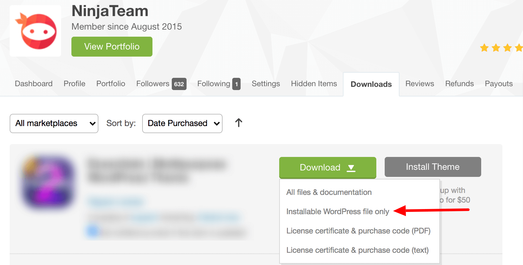The image size is (523, 265).
Task: Click the first gold rating star
Action: tap(484, 48)
